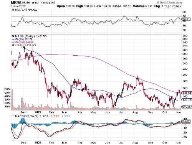
Task: Click the 132.76 MA(50) value tag
Action: [187, 100]
